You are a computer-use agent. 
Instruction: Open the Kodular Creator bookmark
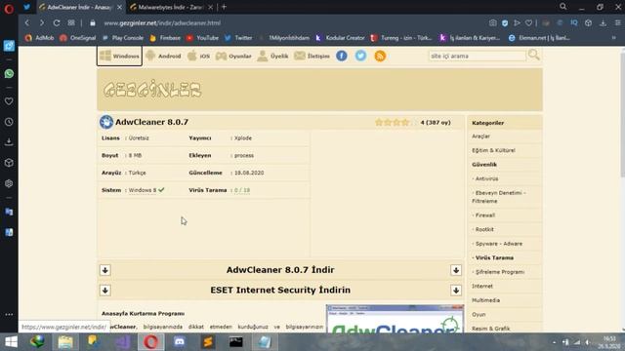tap(340, 38)
